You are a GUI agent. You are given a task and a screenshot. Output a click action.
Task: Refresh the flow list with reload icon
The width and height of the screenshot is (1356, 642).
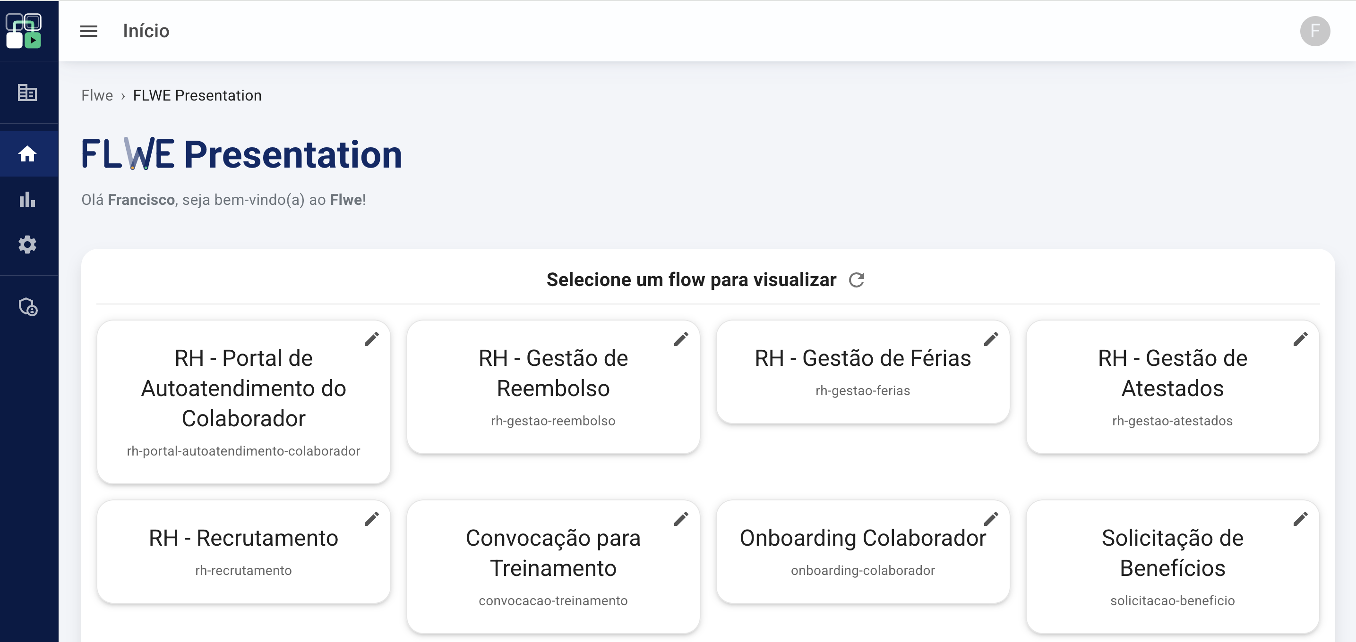click(x=857, y=280)
